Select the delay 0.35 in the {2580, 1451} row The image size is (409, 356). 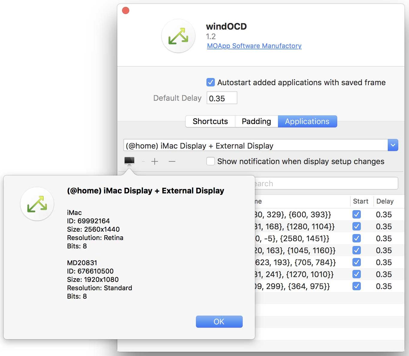(384, 239)
